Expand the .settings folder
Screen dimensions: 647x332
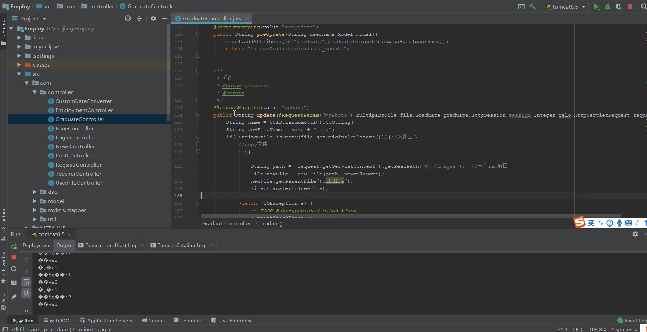click(x=19, y=56)
